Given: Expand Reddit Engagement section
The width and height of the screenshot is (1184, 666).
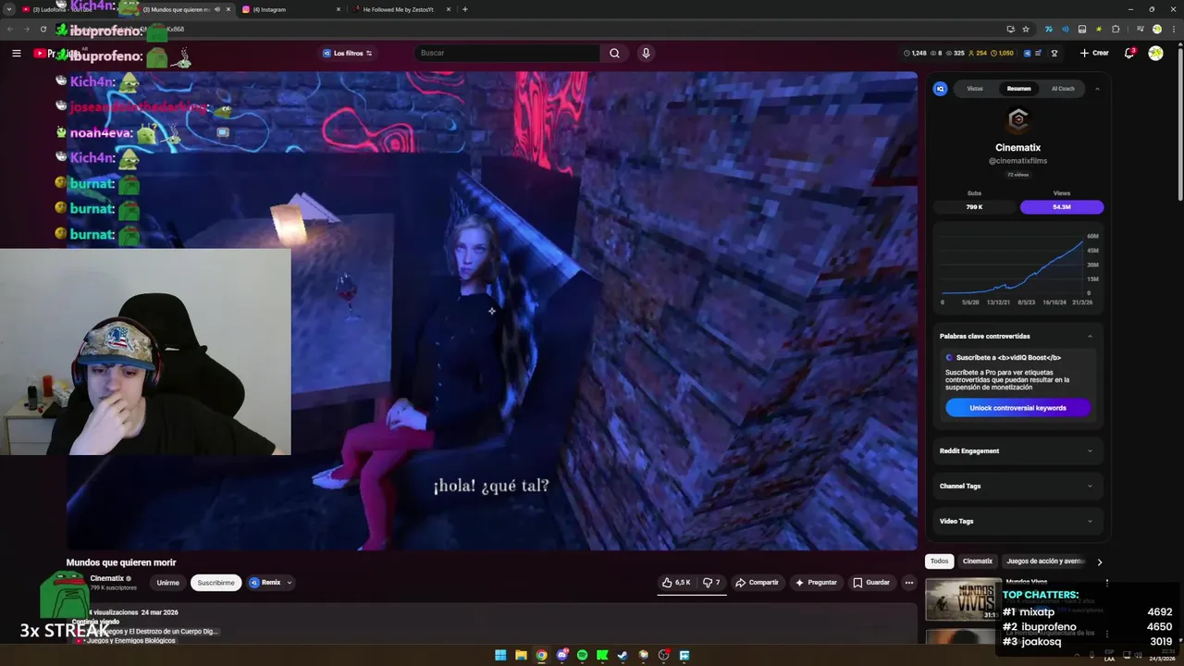Looking at the screenshot, I should pos(1016,451).
